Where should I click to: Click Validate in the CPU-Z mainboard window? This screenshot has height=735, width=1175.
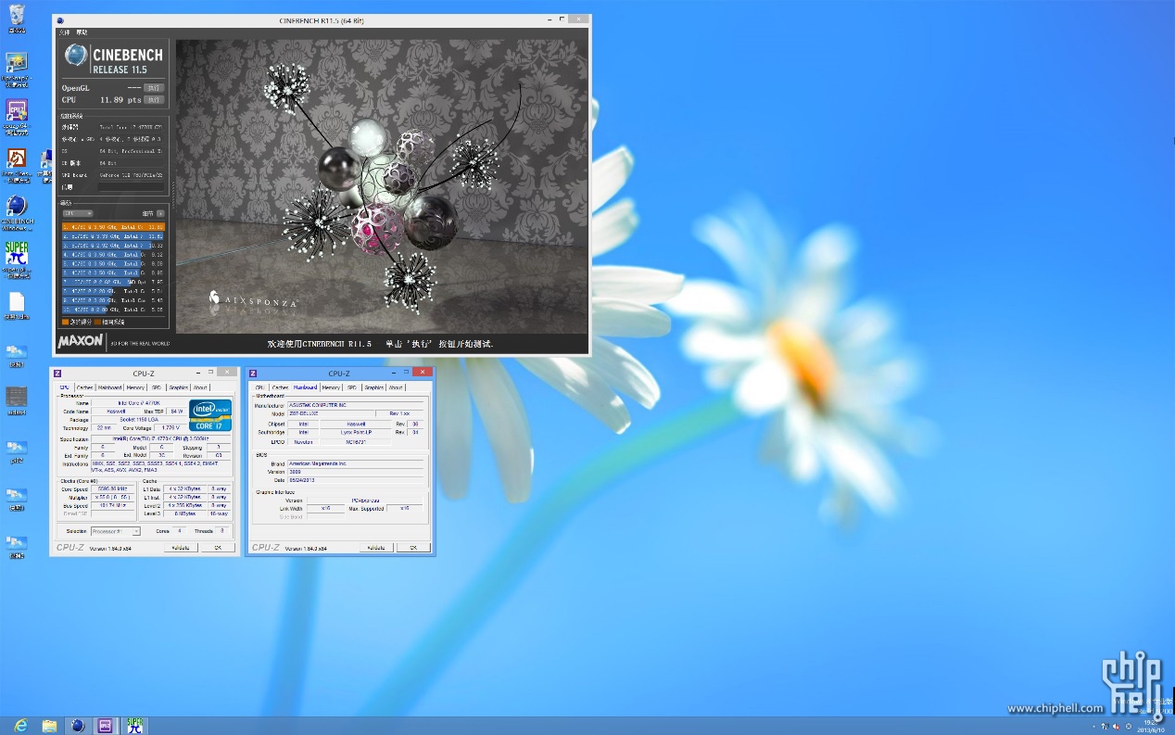376,548
